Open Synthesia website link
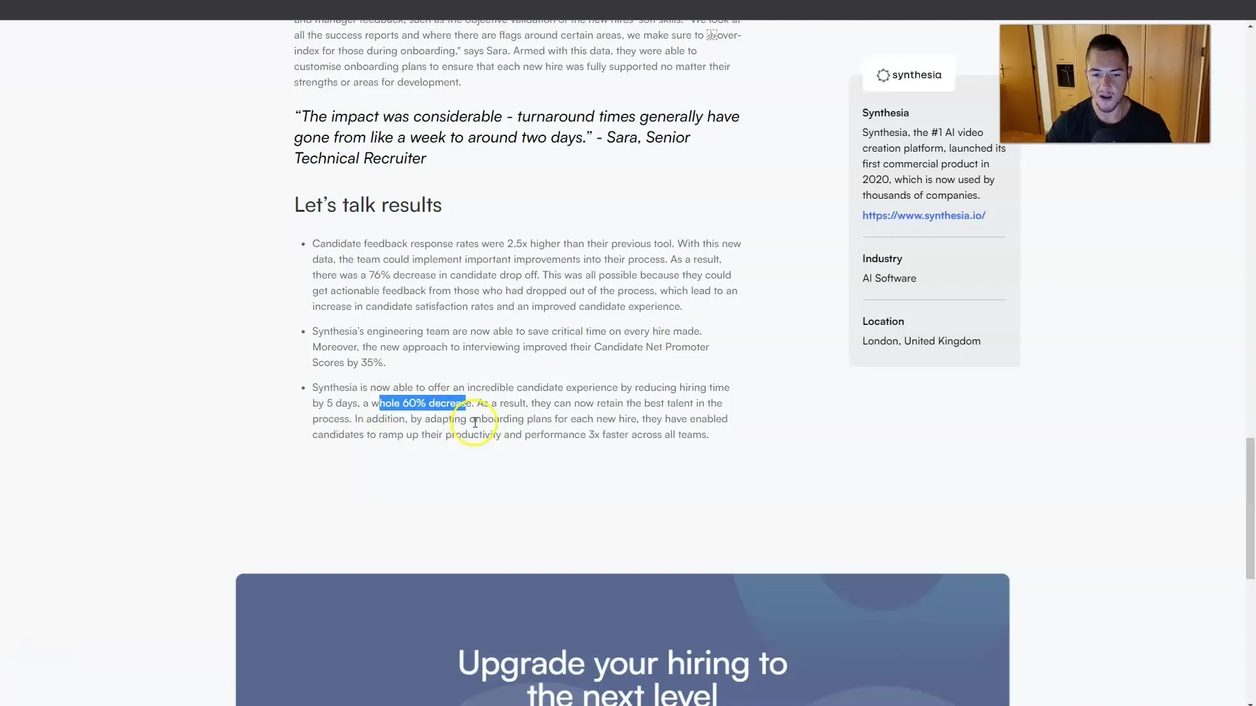The width and height of the screenshot is (1256, 706). 924,214
